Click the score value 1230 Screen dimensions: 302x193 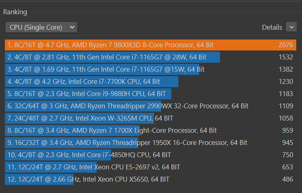(x=286, y=82)
